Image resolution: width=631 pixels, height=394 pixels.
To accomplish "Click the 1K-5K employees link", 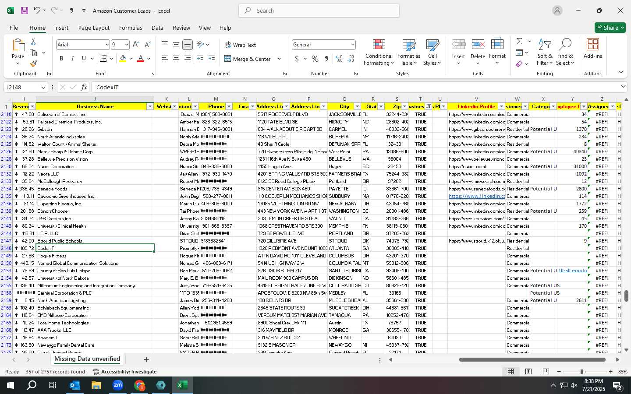I will click(x=572, y=271).
